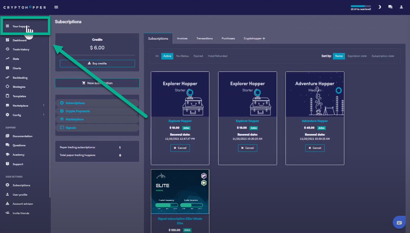Click the XP level progress bar
410x233 pixels.
pyautogui.click(x=361, y=6)
